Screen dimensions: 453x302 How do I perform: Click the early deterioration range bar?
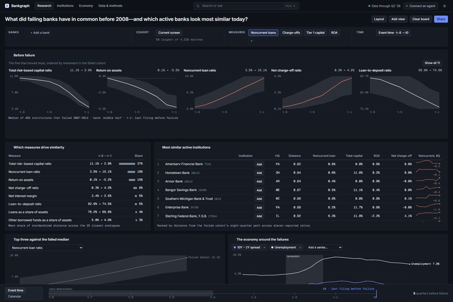pyautogui.click(x=131, y=292)
